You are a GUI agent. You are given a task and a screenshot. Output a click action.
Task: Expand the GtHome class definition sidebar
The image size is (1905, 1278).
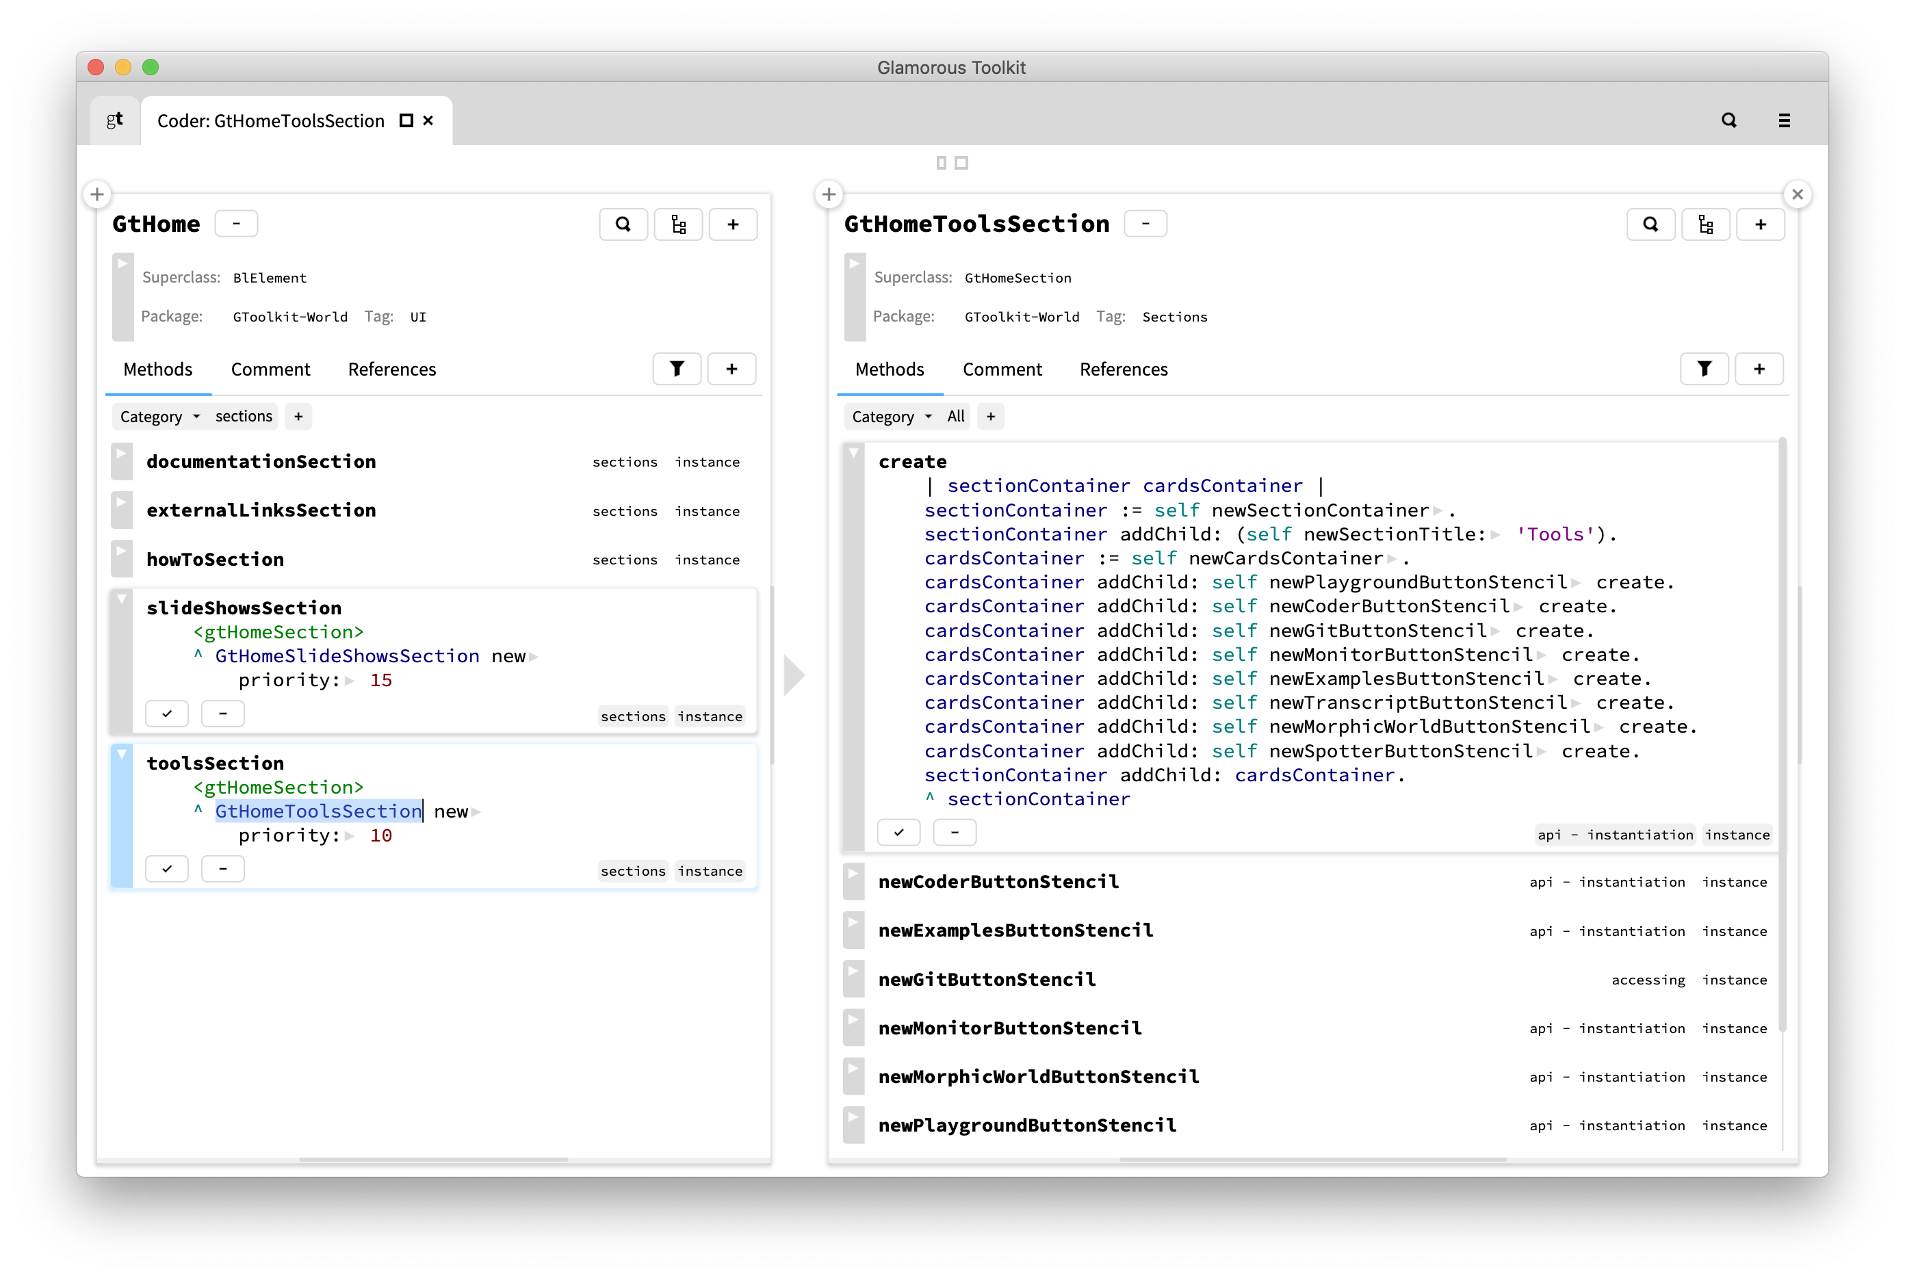[122, 297]
